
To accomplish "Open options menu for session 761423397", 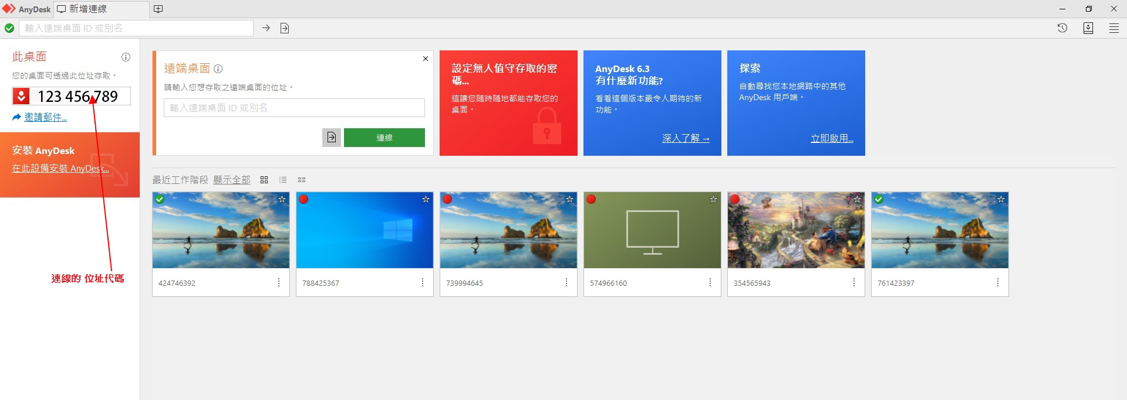I will coord(997,283).
